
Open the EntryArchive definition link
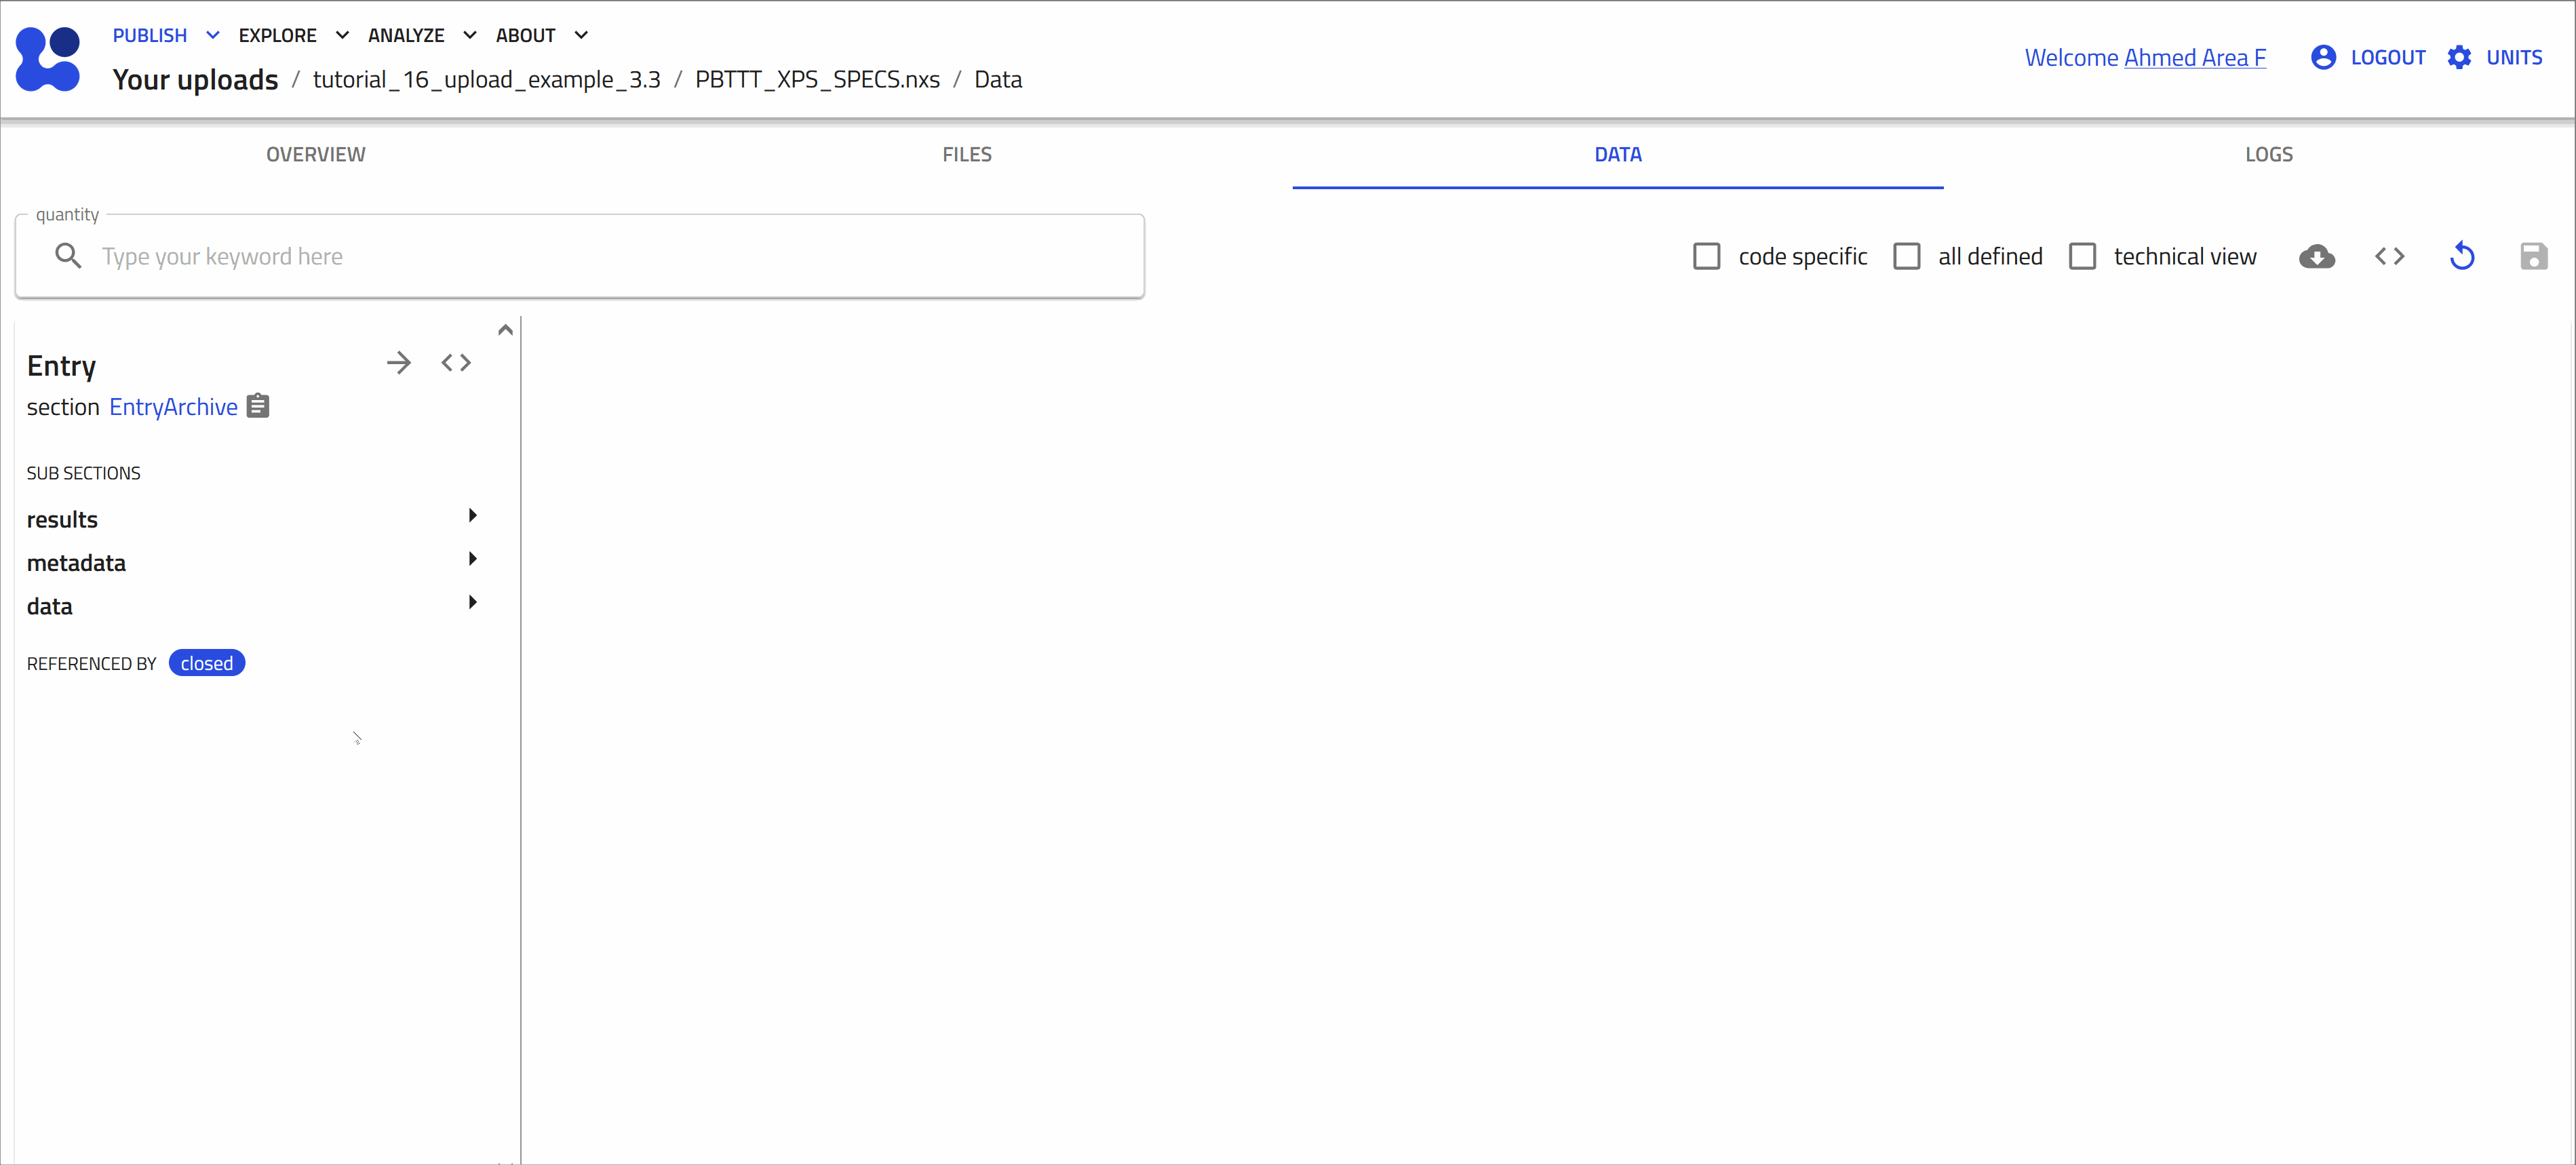[173, 407]
